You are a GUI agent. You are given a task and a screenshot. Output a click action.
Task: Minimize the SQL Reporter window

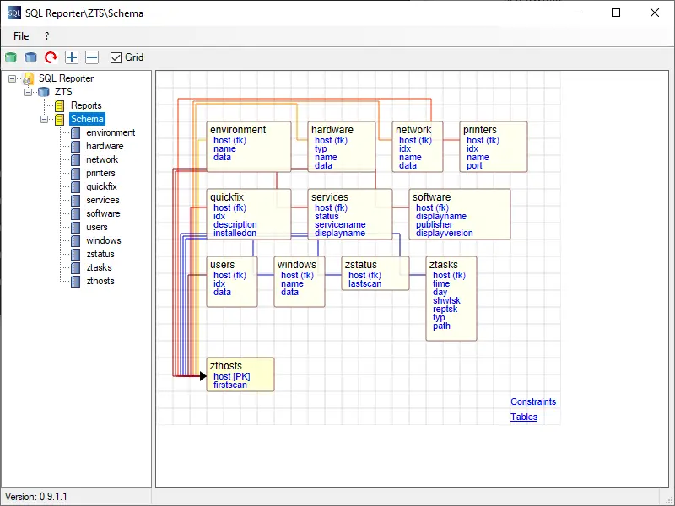[x=578, y=13]
